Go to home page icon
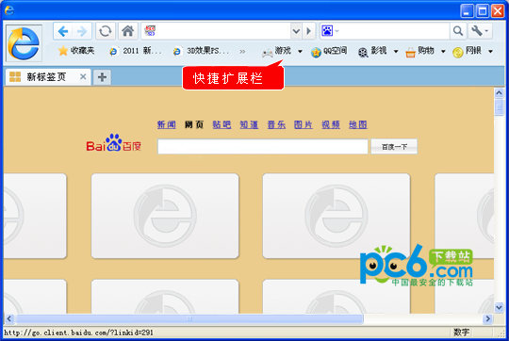509x341 pixels. [x=128, y=31]
